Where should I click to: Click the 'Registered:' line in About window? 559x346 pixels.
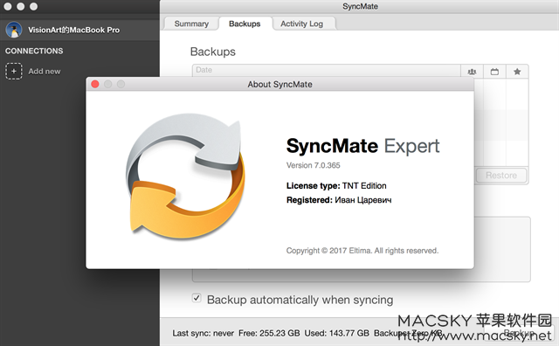pyautogui.click(x=339, y=200)
